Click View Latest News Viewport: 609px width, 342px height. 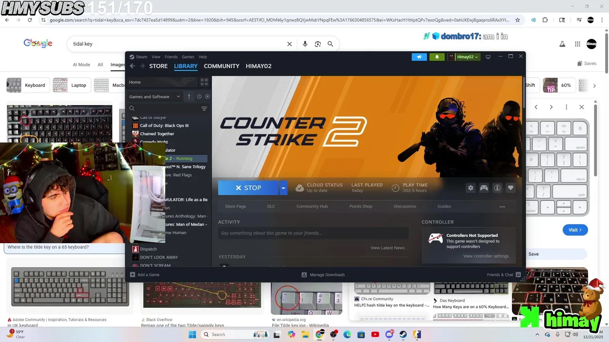[x=388, y=248]
